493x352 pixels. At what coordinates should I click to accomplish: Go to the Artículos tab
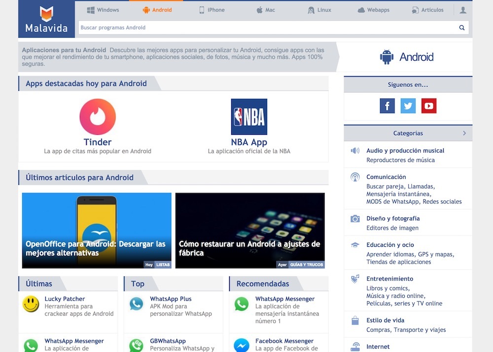pos(427,10)
